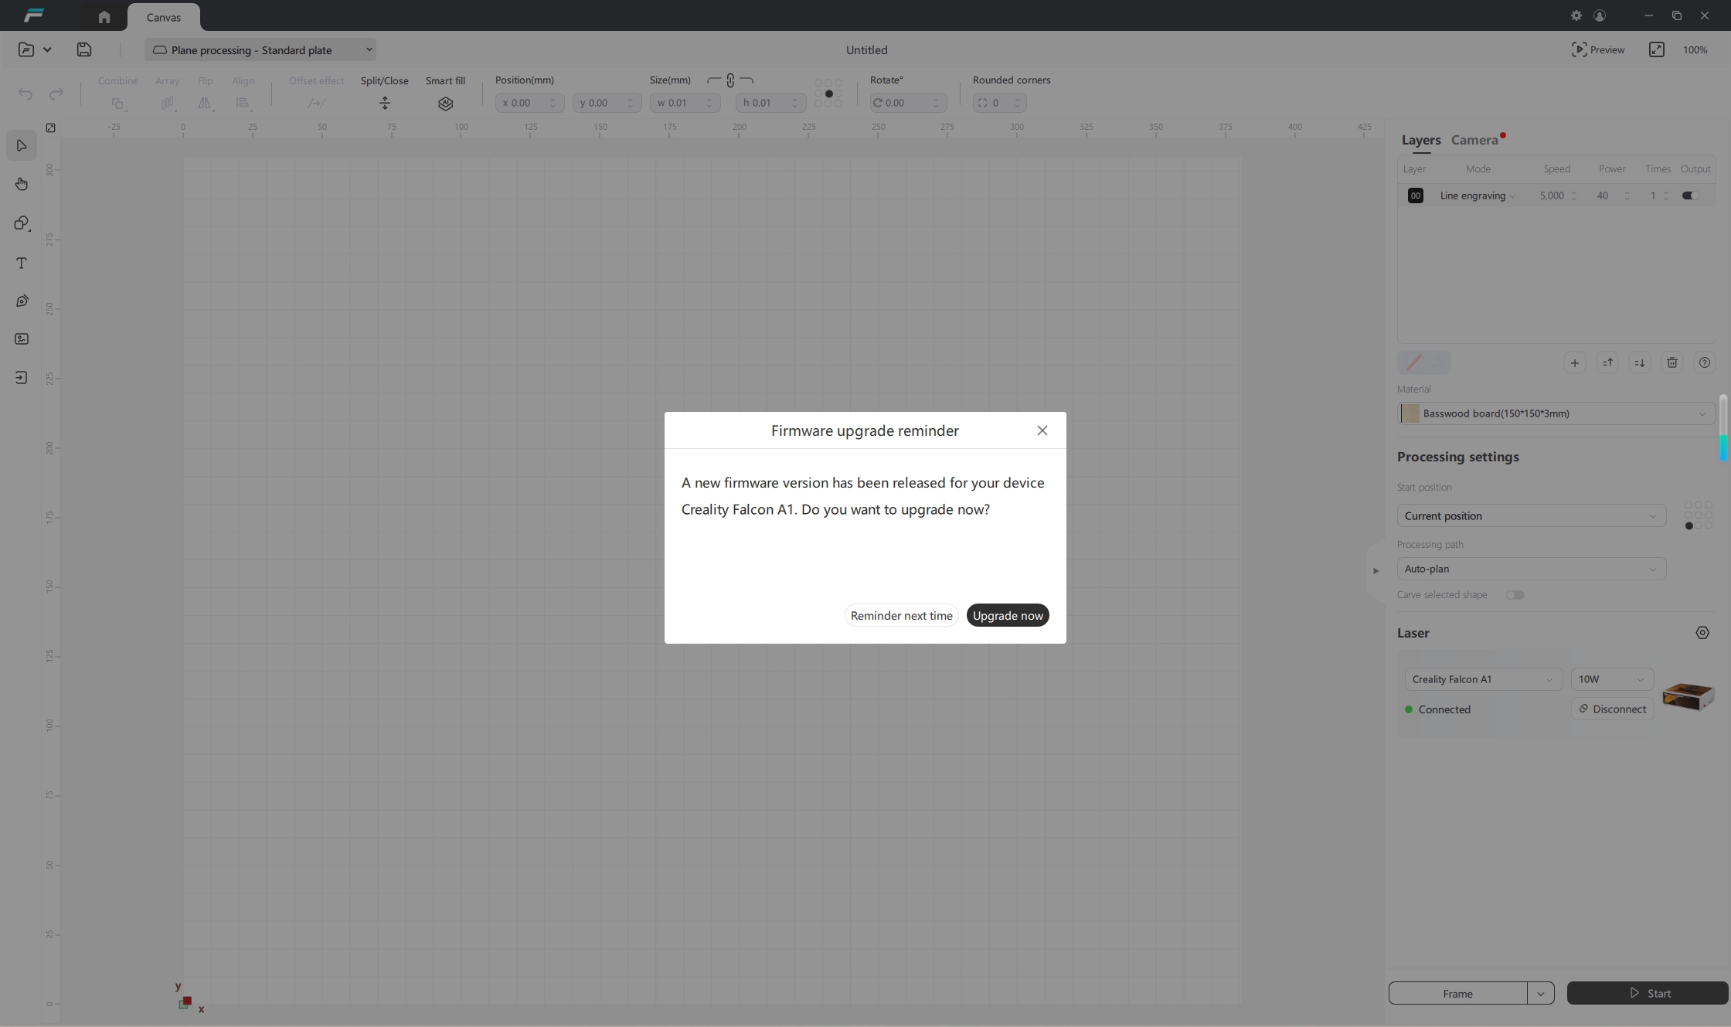Click the Position y input field

[x=607, y=103]
